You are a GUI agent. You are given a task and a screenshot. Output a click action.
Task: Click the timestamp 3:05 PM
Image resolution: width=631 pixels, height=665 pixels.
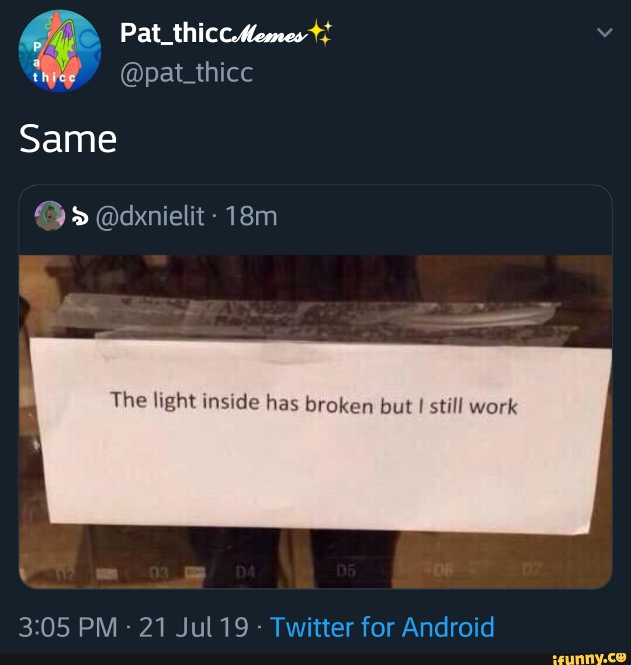click(64, 627)
